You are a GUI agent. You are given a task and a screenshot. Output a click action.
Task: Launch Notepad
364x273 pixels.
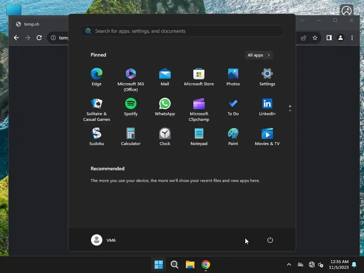click(x=199, y=137)
